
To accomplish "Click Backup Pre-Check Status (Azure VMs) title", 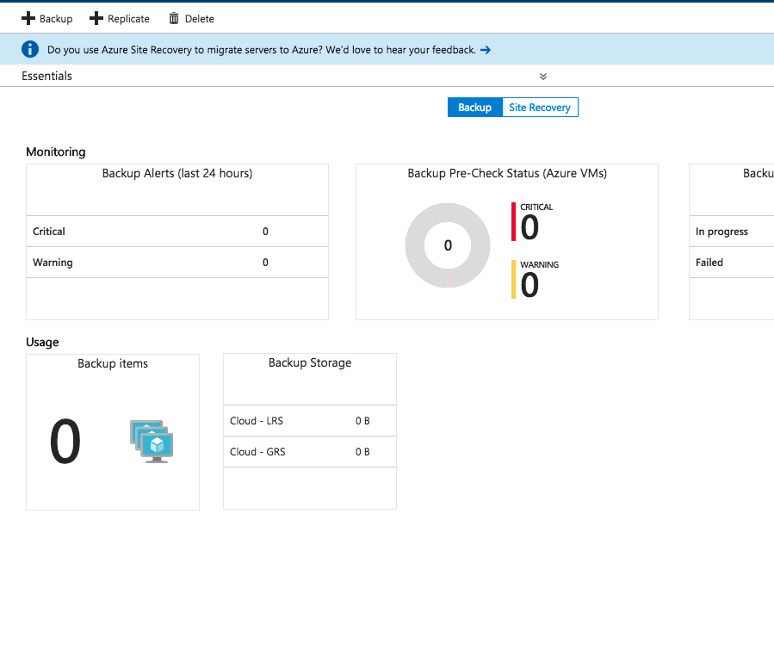I will point(507,173).
